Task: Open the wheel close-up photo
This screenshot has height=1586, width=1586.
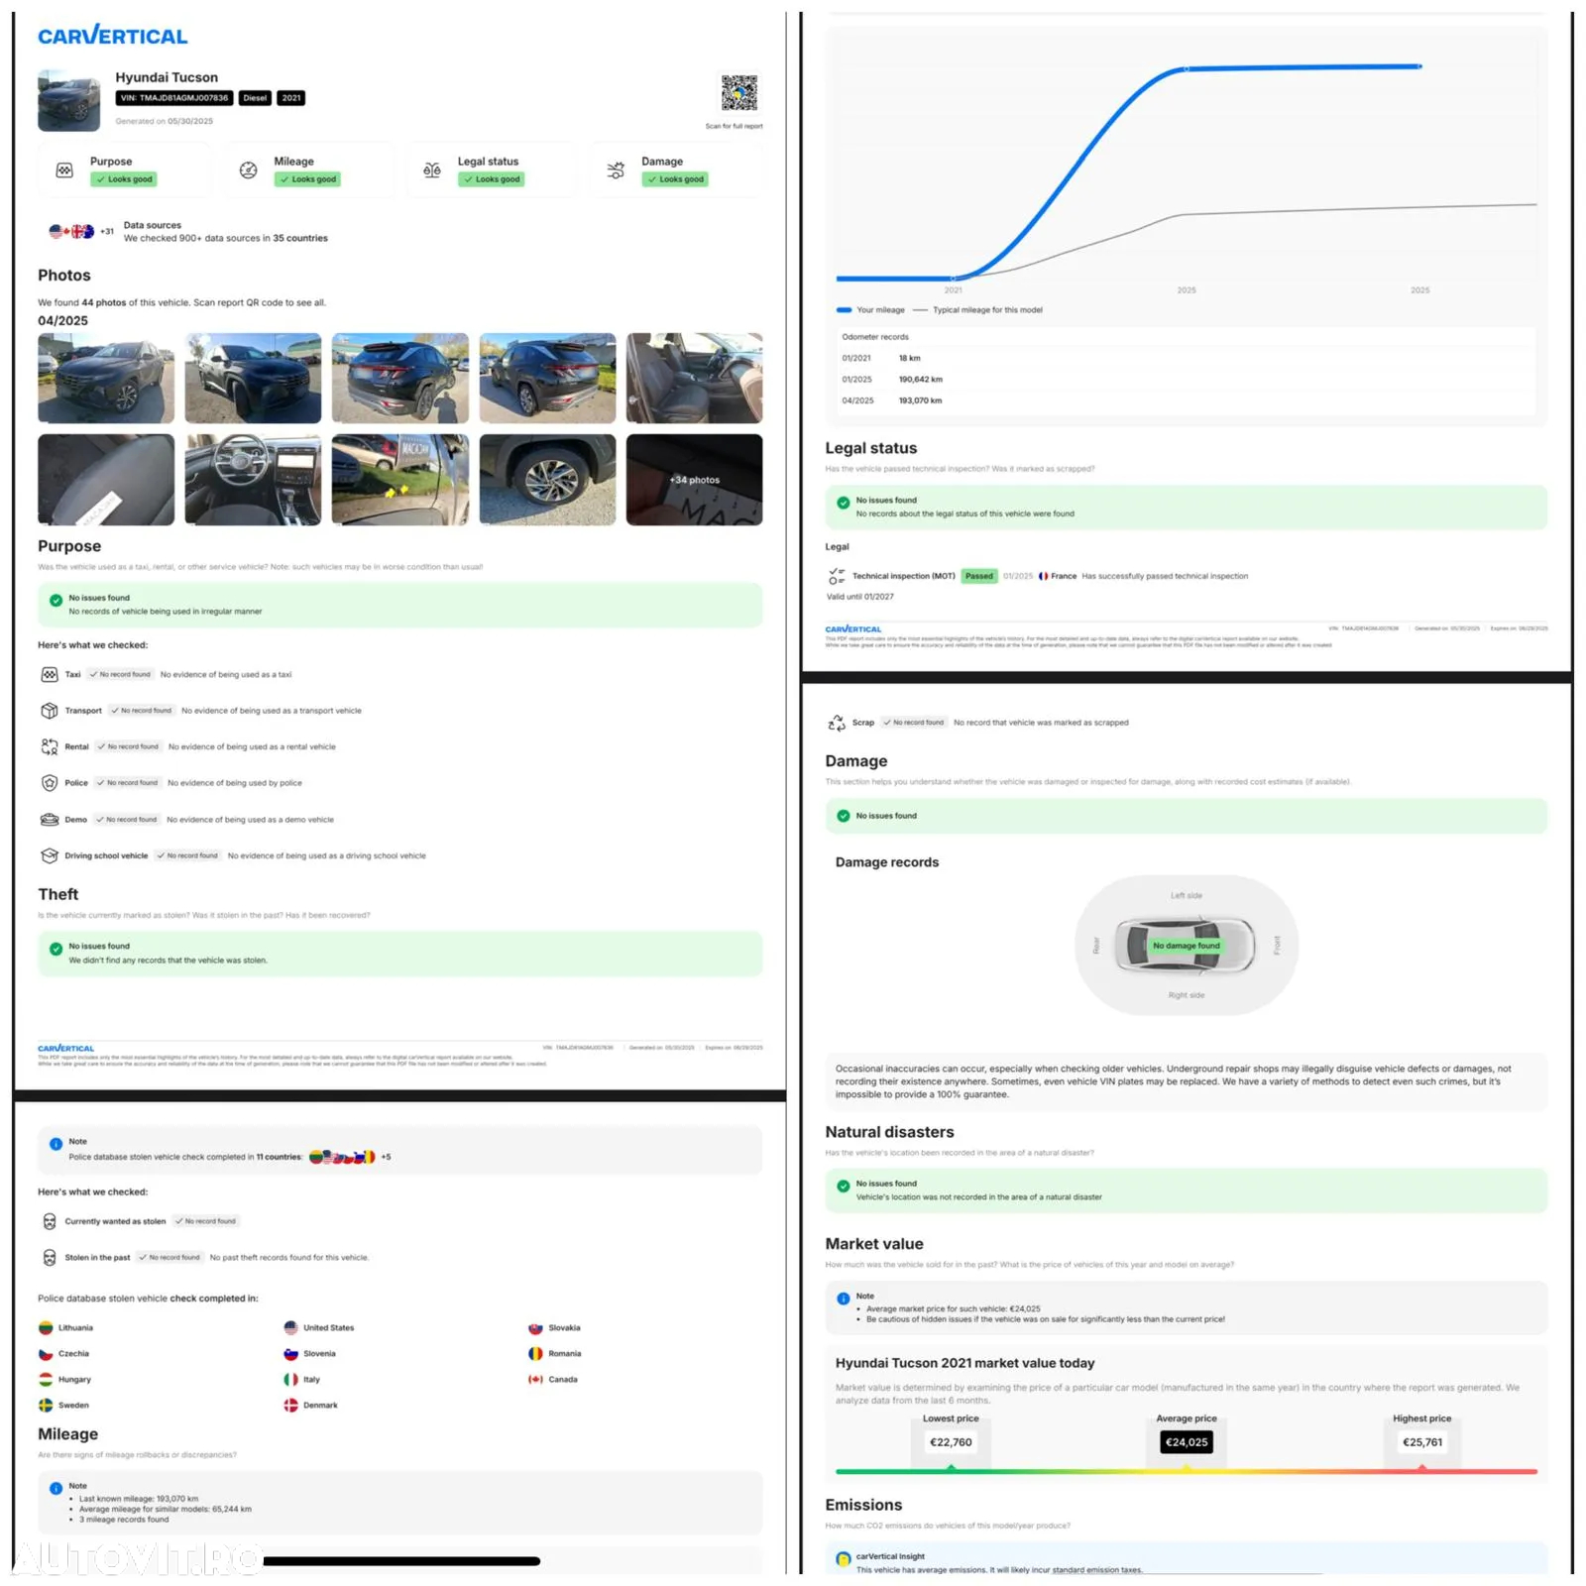Action: (x=547, y=480)
